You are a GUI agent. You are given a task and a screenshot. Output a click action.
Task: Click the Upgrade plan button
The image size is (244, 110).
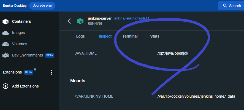[x=42, y=6]
